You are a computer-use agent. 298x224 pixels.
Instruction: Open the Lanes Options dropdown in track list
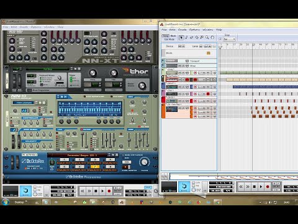point(207,46)
